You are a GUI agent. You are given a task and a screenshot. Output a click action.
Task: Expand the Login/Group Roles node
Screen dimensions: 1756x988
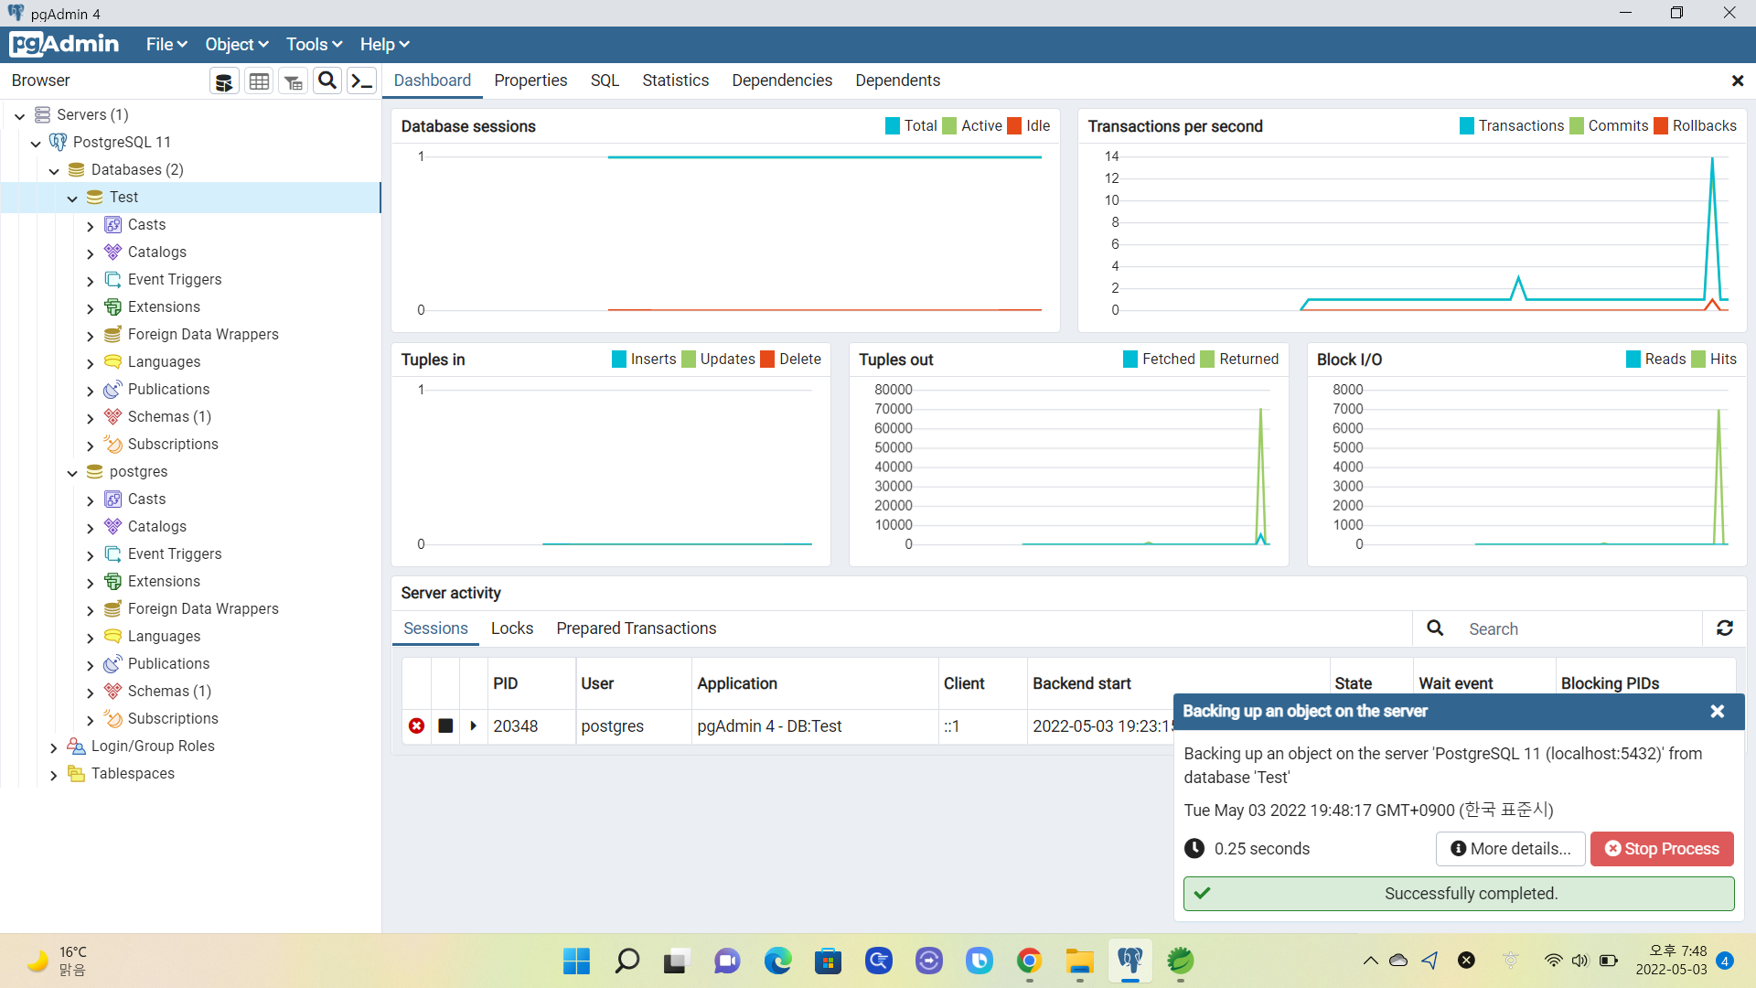click(54, 747)
